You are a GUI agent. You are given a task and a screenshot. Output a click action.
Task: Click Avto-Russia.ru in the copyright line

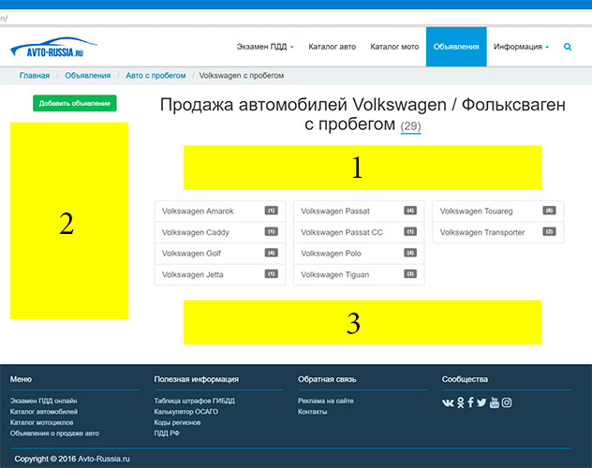coord(104,459)
